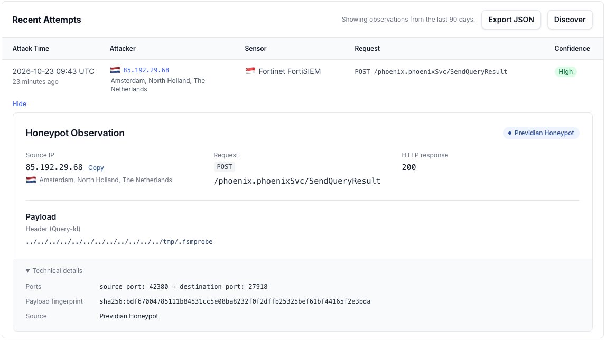Click the Request column header
This screenshot has width=606, height=340.
(367, 49)
